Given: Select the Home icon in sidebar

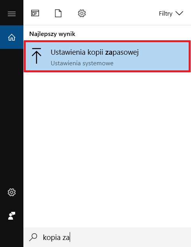Looking at the screenshot, I should click(12, 38).
